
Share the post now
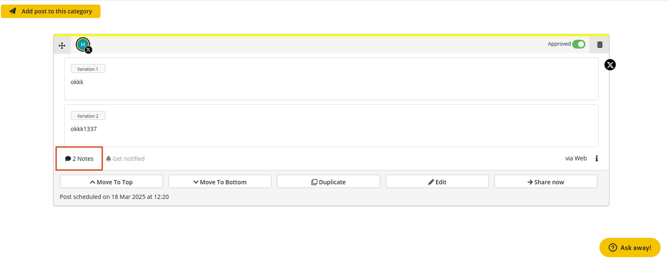(546, 182)
